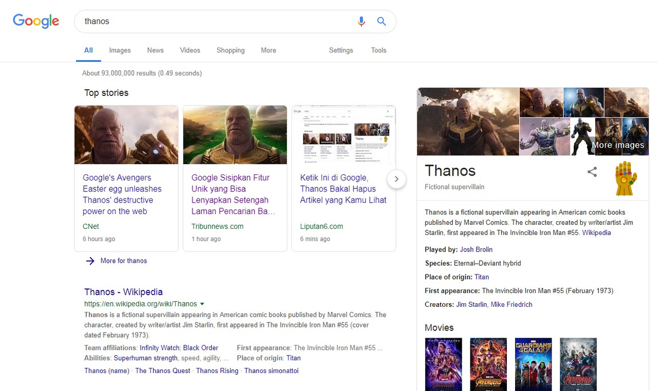
Task: Open the Thanos (name) sitelink
Action: pyautogui.click(x=107, y=370)
